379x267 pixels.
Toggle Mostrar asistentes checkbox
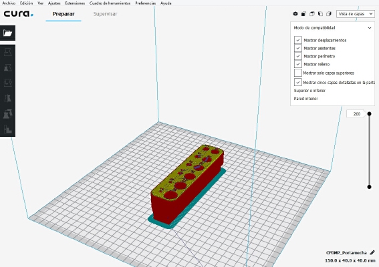[298, 48]
